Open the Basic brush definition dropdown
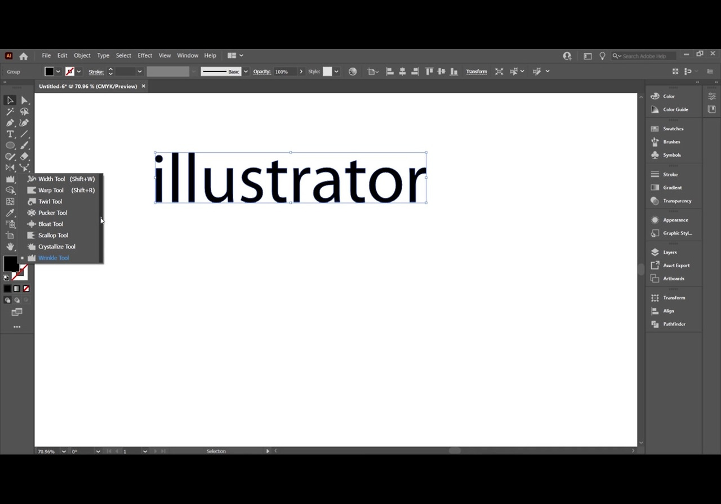This screenshot has width=721, height=504. click(246, 72)
